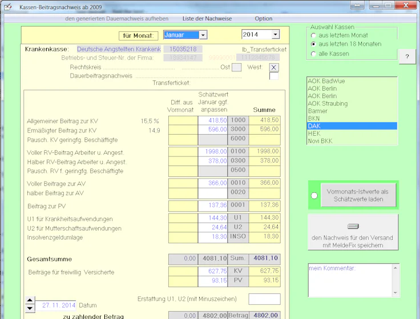The height and width of the screenshot is (319, 420).
Task: Select 'aus letztem Monat' radio option
Action: (313, 35)
